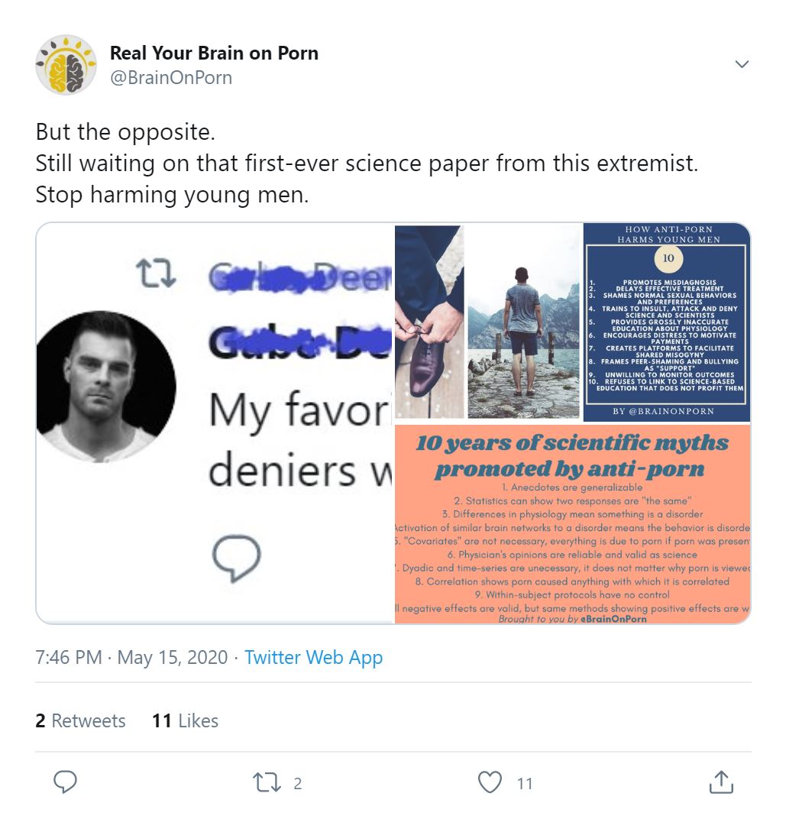Like the tweet with the heart icon

point(490,782)
